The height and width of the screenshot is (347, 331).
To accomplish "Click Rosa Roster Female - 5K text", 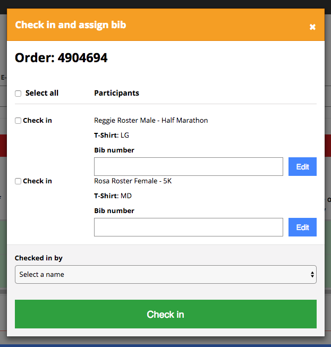I will tap(133, 181).
